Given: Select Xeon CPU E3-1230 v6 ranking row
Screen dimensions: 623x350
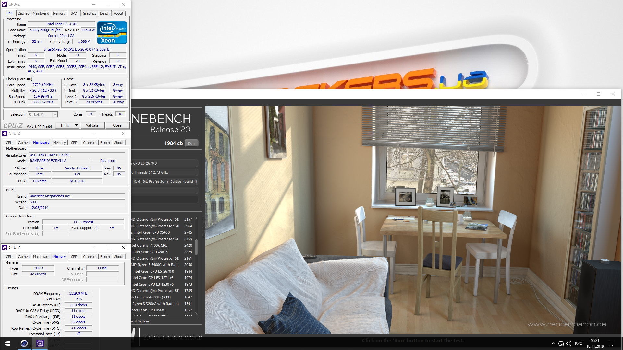Looking at the screenshot, I should point(162,284).
